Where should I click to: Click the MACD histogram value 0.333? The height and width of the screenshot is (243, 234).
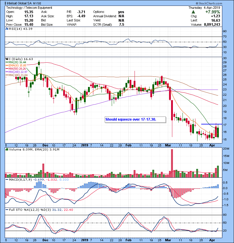pyautogui.click(x=64, y=180)
